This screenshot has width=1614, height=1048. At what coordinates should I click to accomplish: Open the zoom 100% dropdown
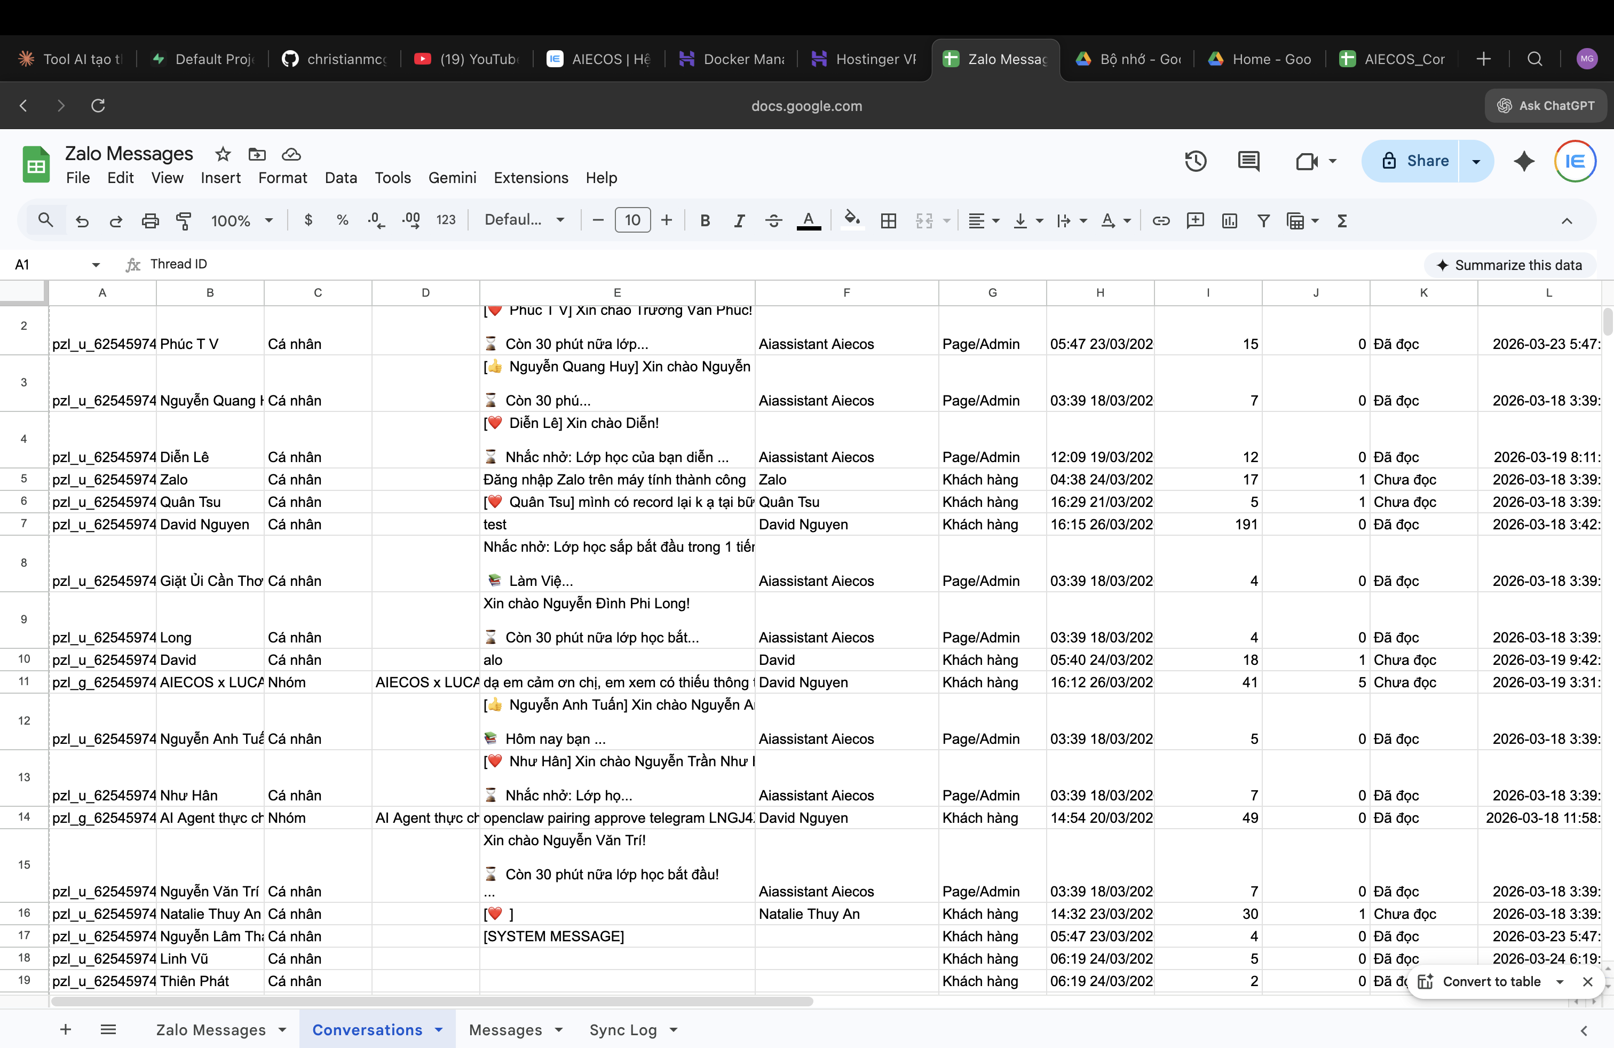click(241, 220)
